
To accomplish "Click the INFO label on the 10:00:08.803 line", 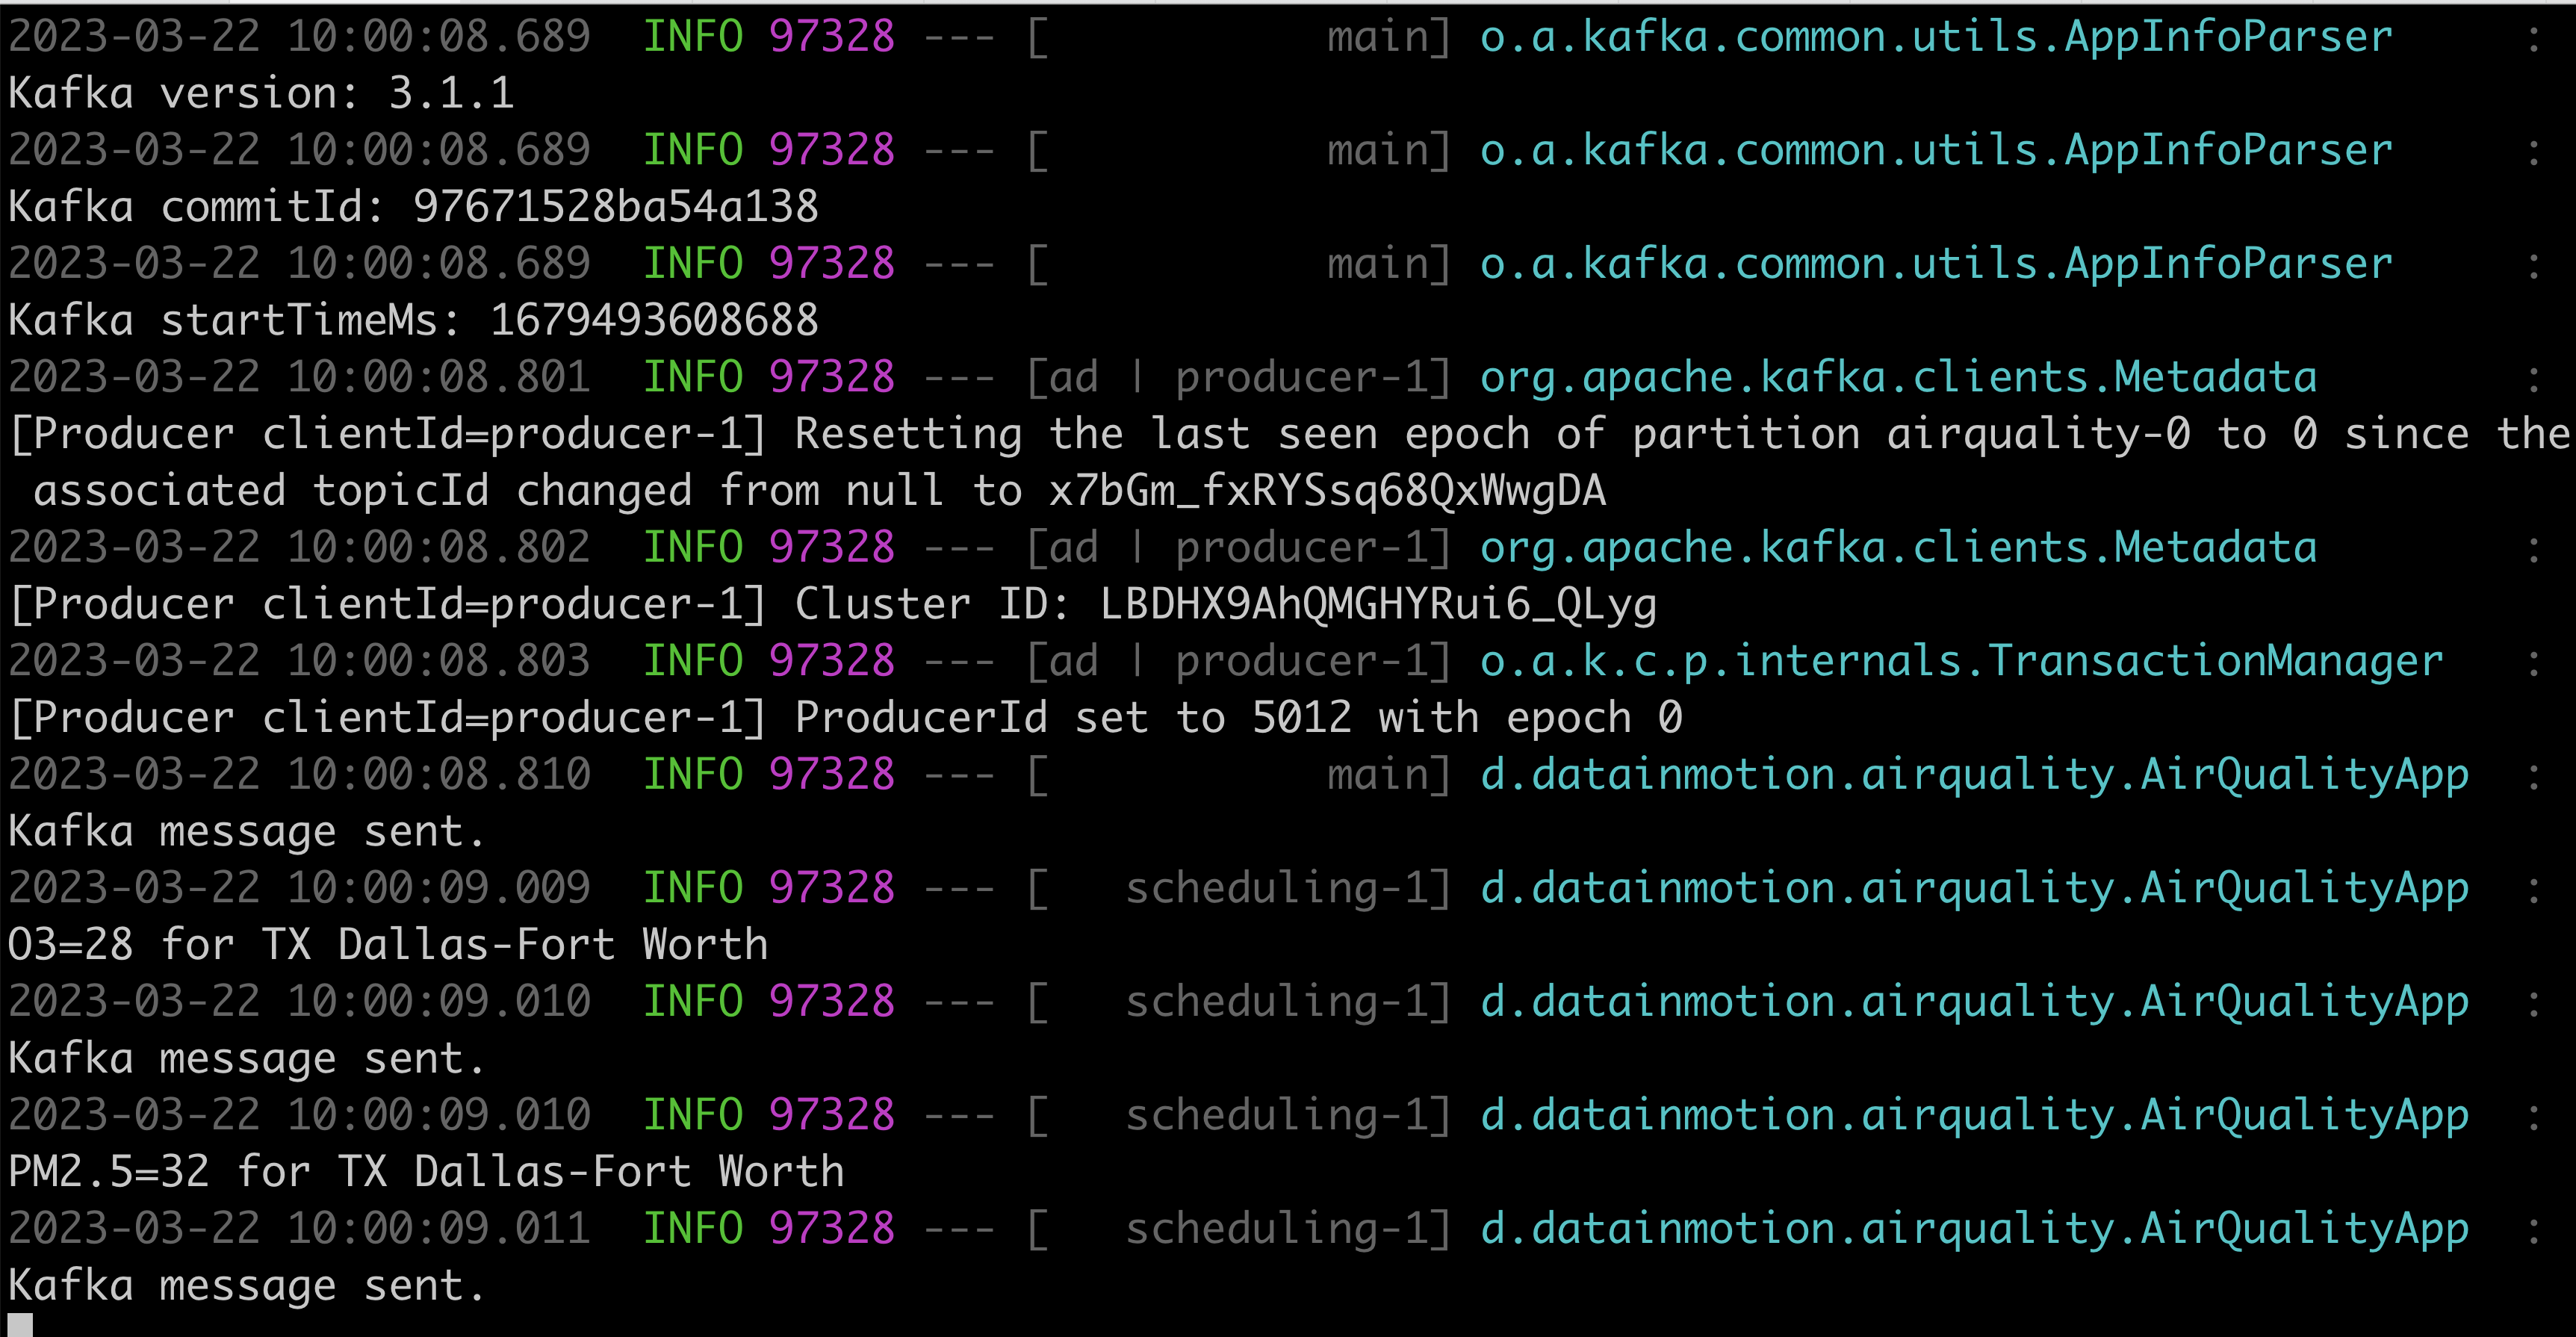I will (x=692, y=662).
